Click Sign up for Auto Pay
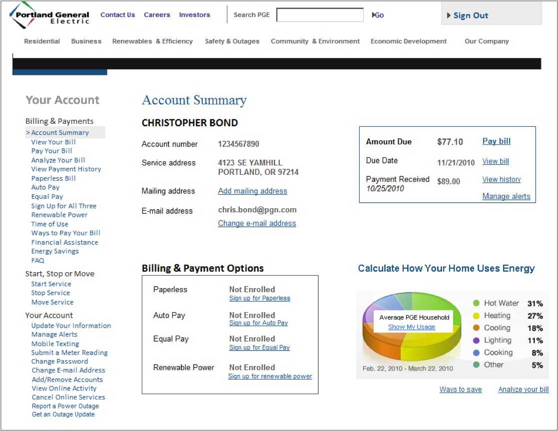 tap(258, 323)
